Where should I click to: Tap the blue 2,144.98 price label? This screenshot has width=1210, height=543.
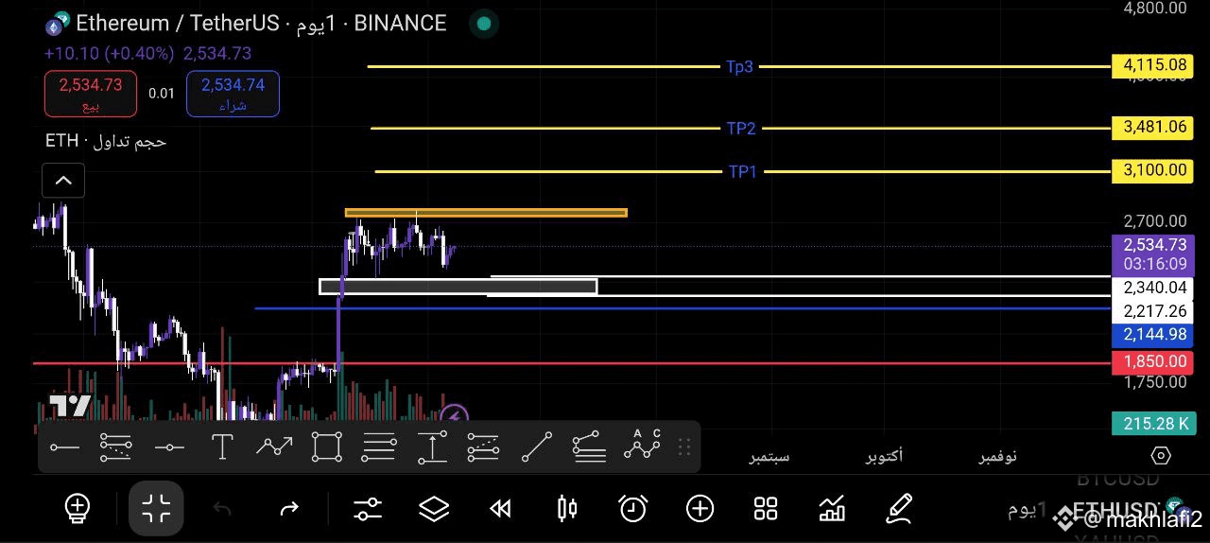1150,334
